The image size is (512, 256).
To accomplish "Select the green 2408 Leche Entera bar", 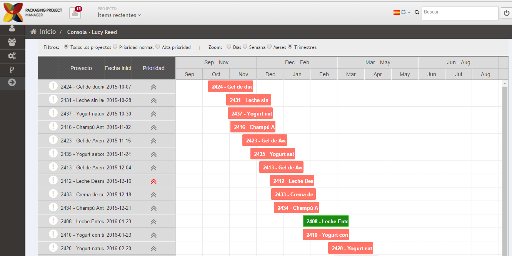I will (326, 221).
